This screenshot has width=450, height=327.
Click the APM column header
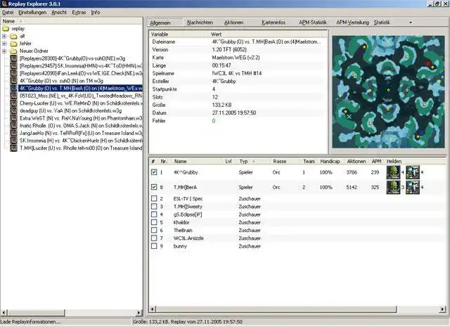pos(376,161)
